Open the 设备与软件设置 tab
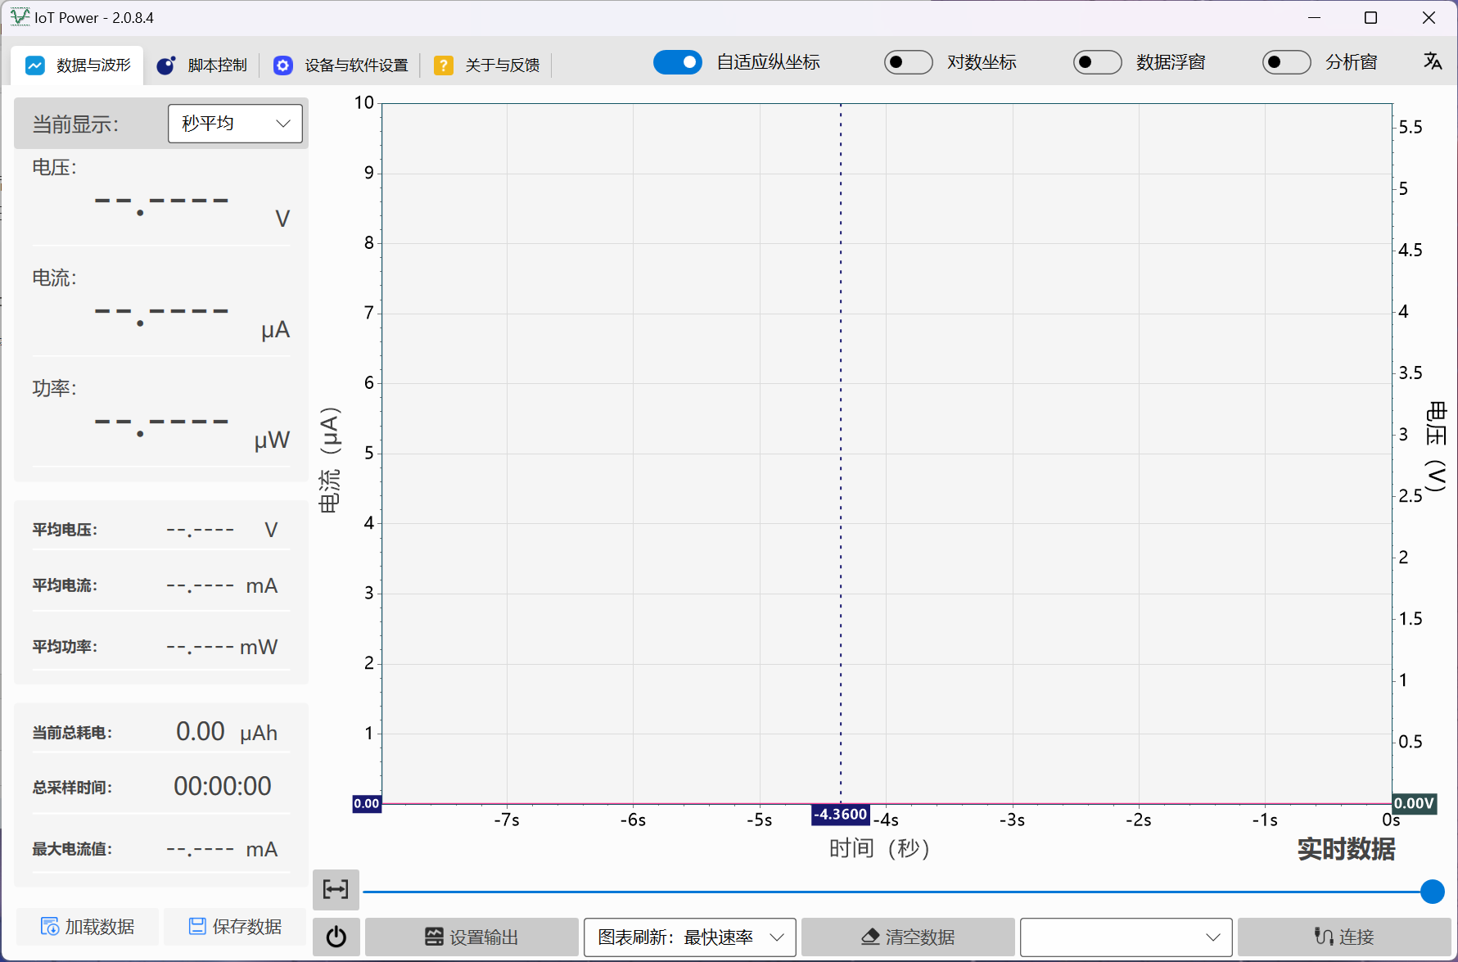1458x962 pixels. (x=341, y=65)
